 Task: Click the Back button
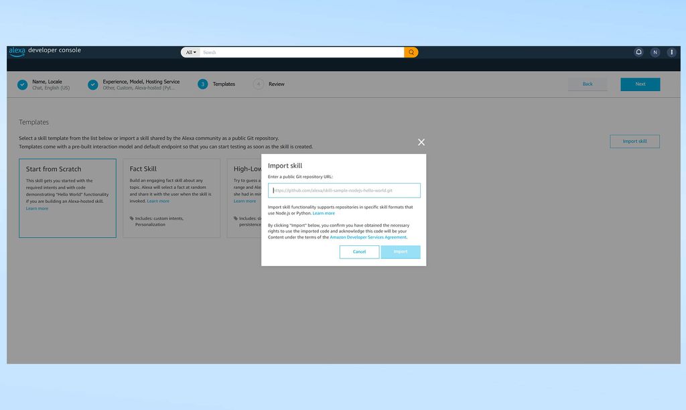(x=588, y=84)
